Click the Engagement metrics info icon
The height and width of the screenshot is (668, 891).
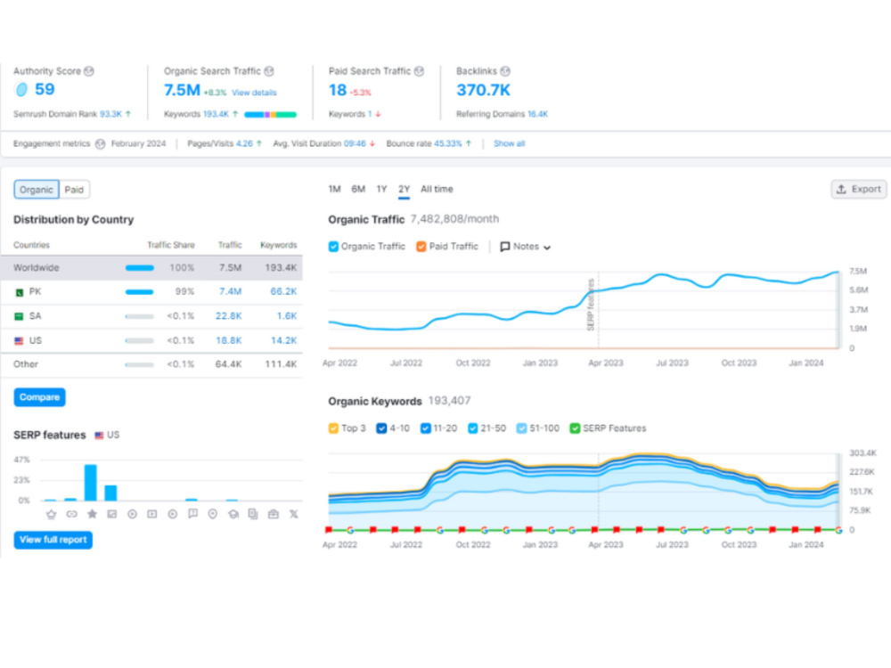coord(100,143)
